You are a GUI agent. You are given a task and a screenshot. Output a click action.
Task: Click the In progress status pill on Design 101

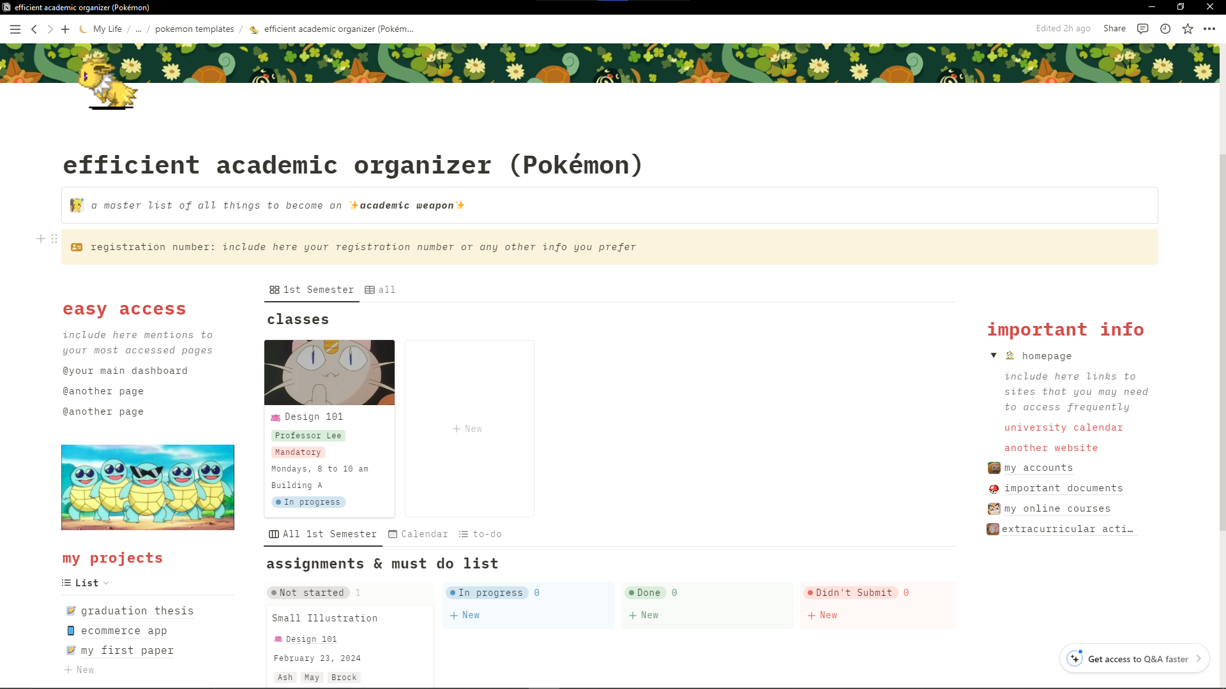[308, 502]
